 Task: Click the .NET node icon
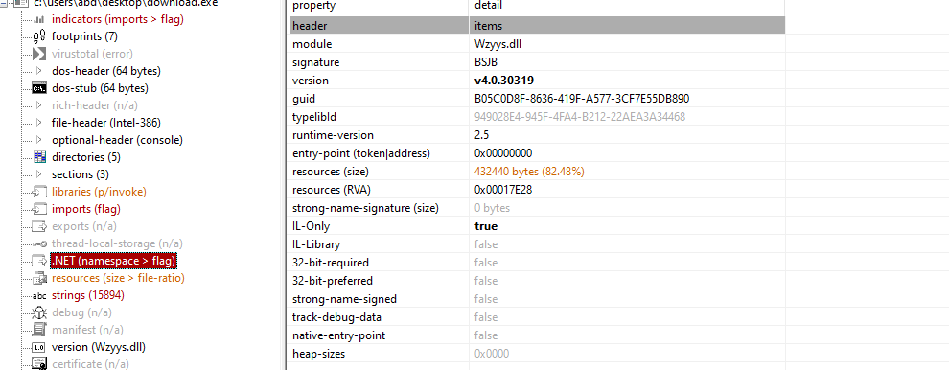38,261
